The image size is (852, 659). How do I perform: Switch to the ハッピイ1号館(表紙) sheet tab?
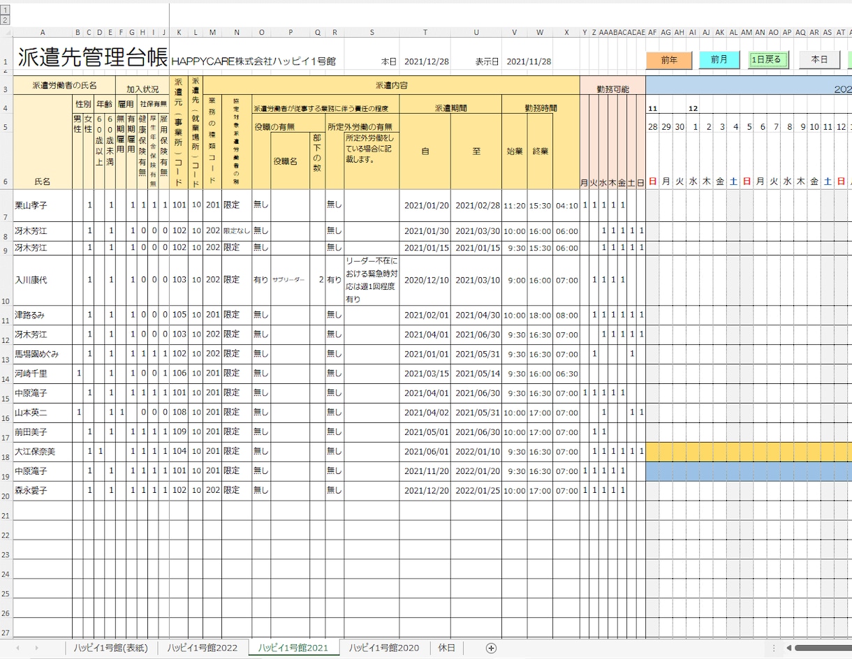tap(111, 648)
